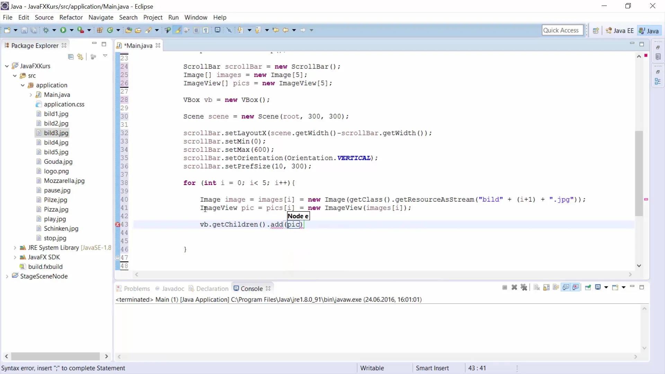This screenshot has height=374, width=665.
Task: Toggle Word Wrap in Console toolbar
Action: click(x=556, y=287)
